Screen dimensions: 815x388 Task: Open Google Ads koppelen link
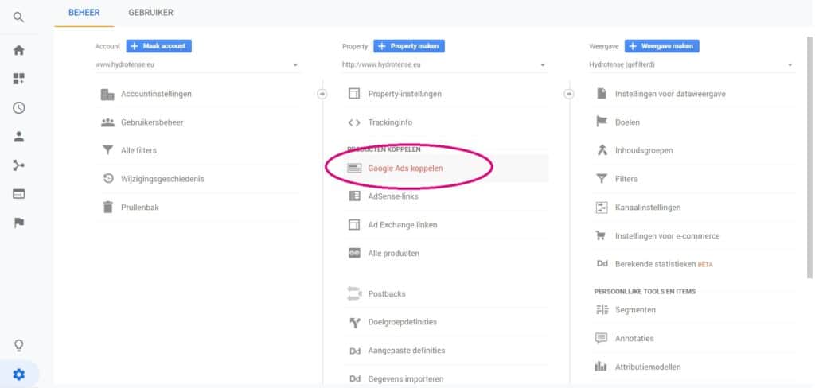(x=405, y=169)
